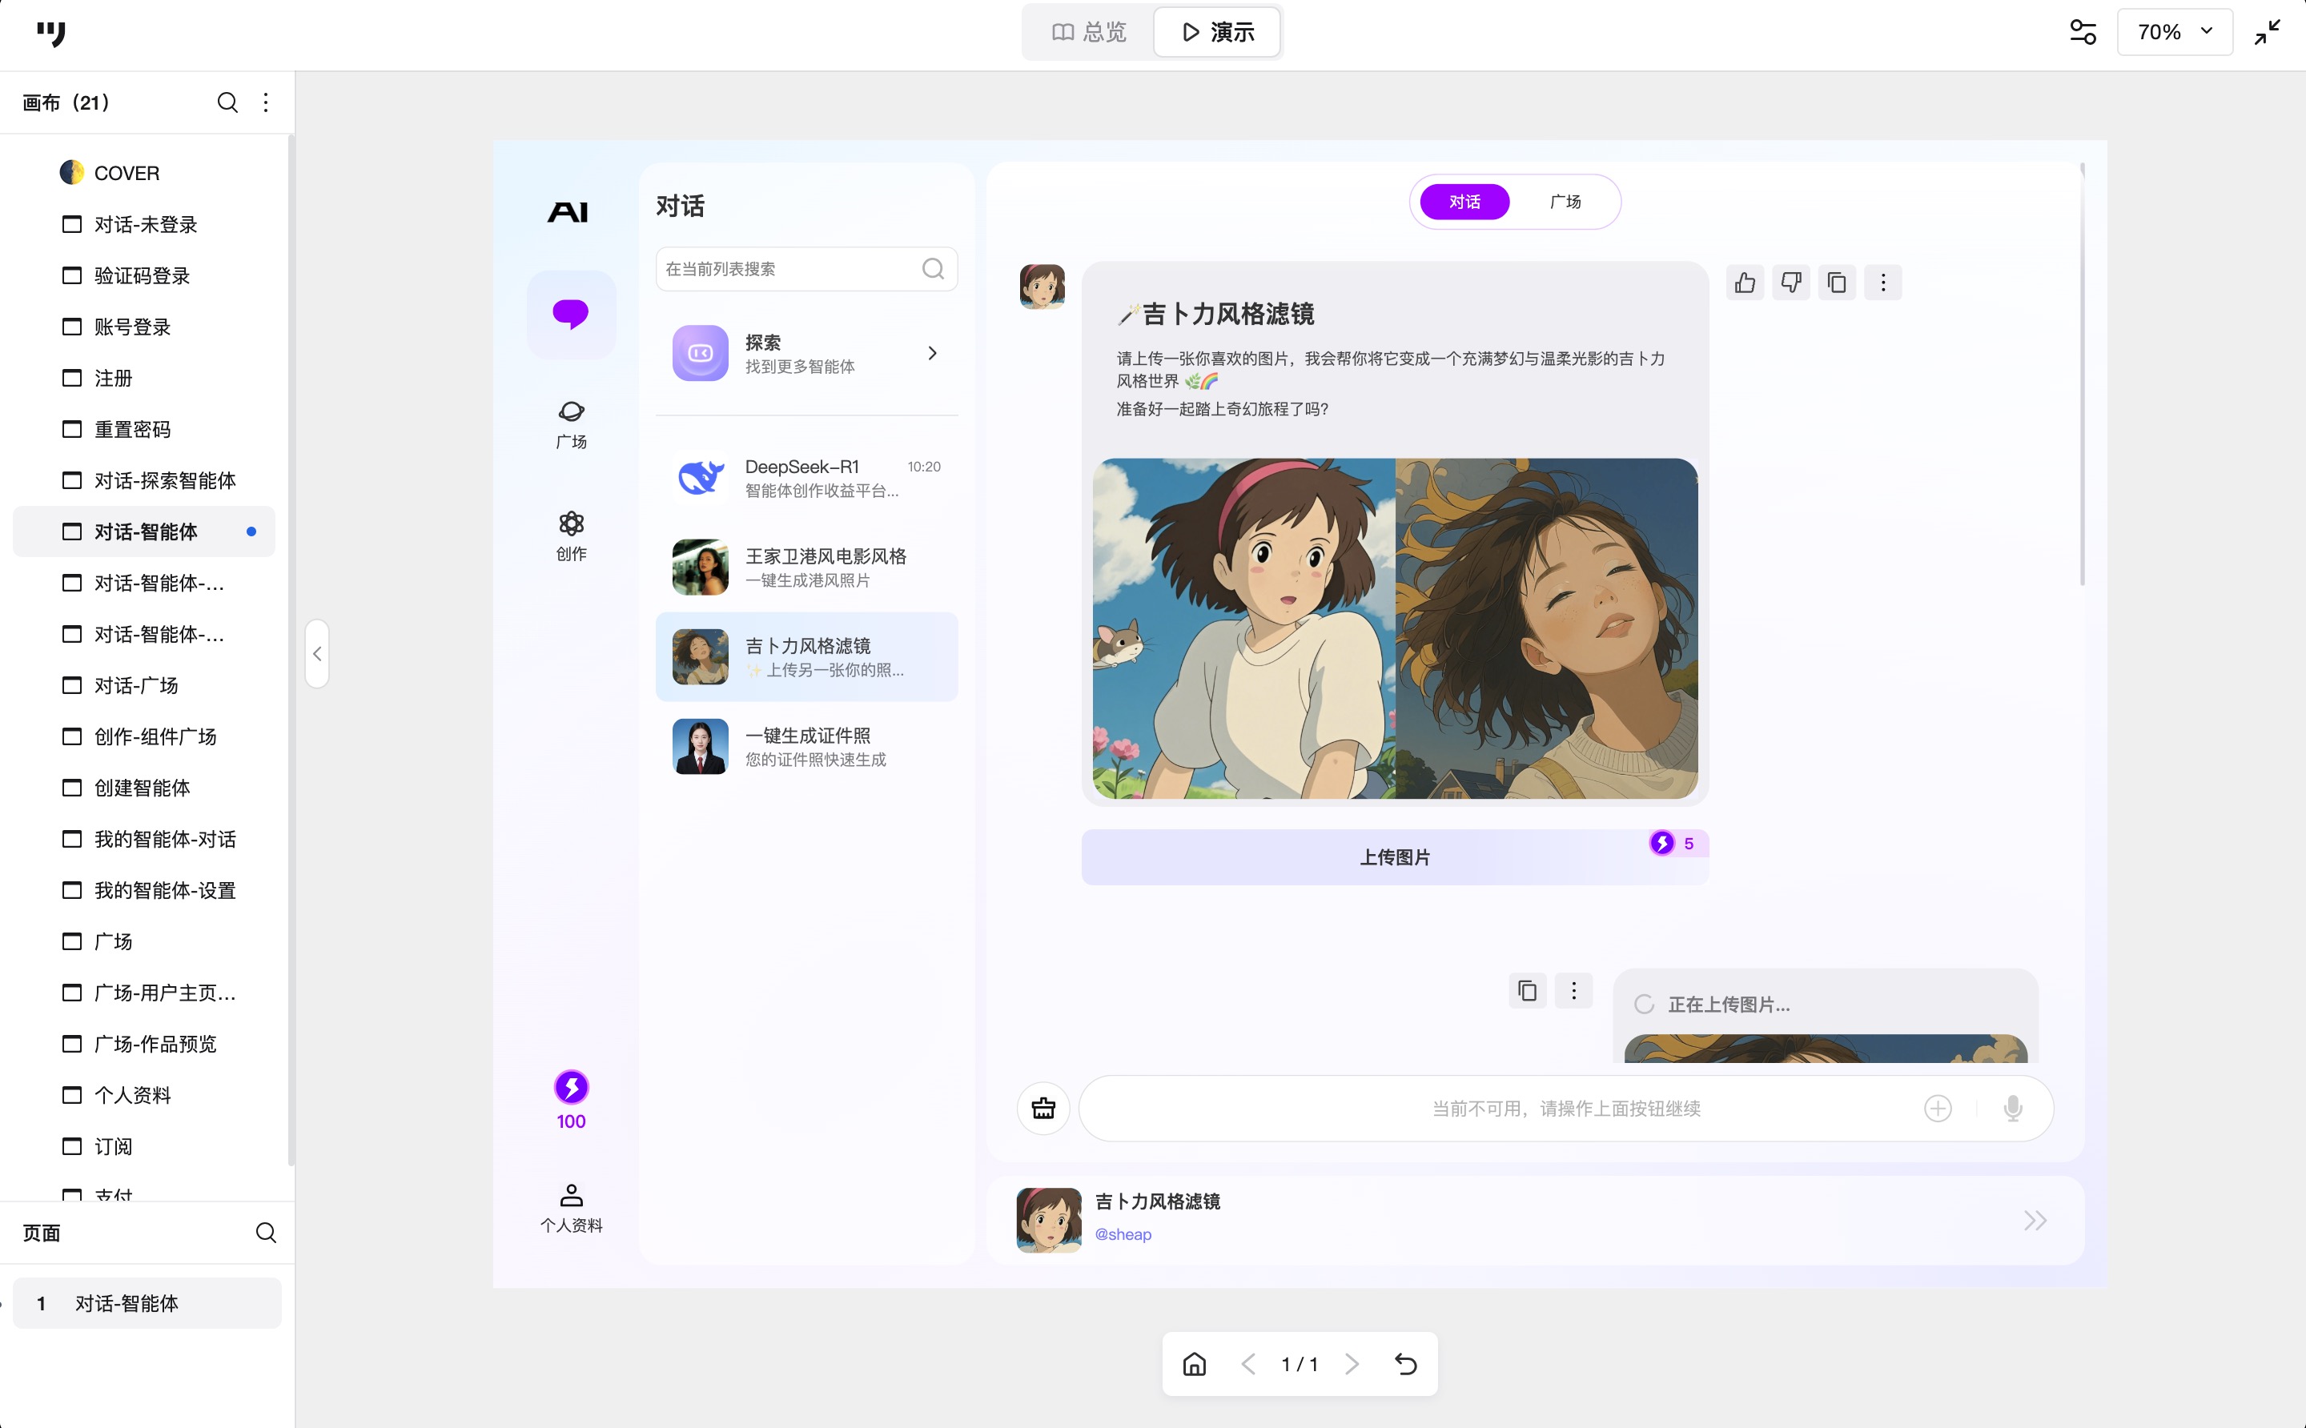Click search icon in conversation search box

click(933, 269)
